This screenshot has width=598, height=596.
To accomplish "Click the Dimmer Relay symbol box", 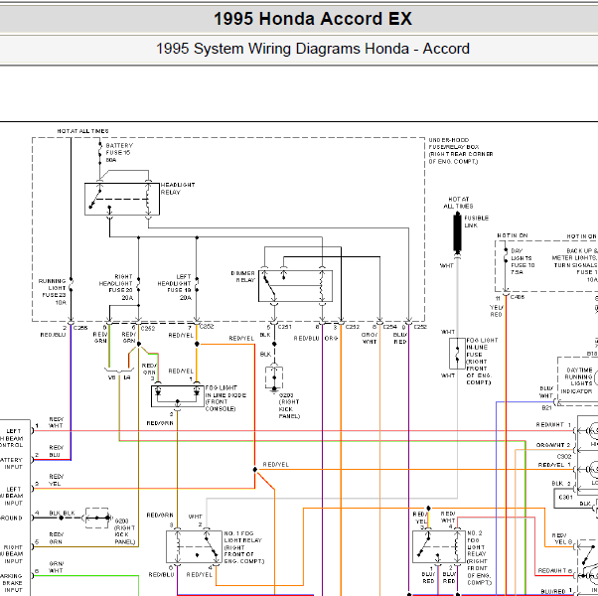I will click(x=296, y=286).
